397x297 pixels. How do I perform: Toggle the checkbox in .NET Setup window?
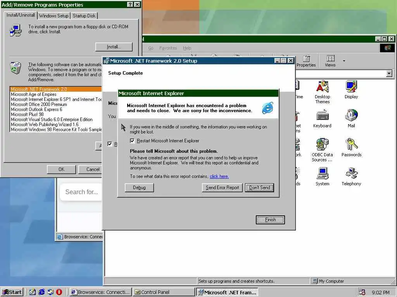110,144
